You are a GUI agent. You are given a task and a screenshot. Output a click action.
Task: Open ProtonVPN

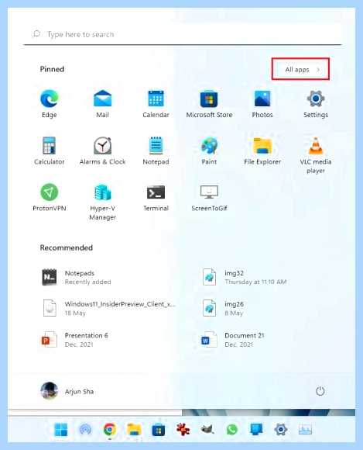(x=50, y=197)
